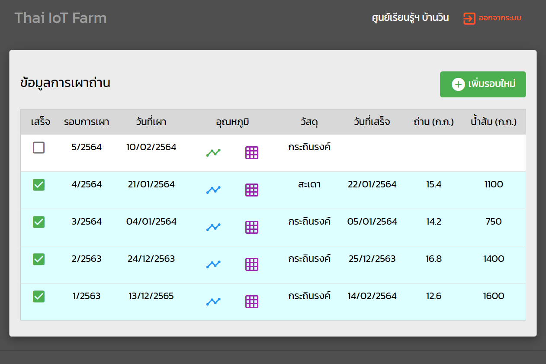
Task: Open temperature table grid for round 5/2564
Action: pyautogui.click(x=252, y=152)
